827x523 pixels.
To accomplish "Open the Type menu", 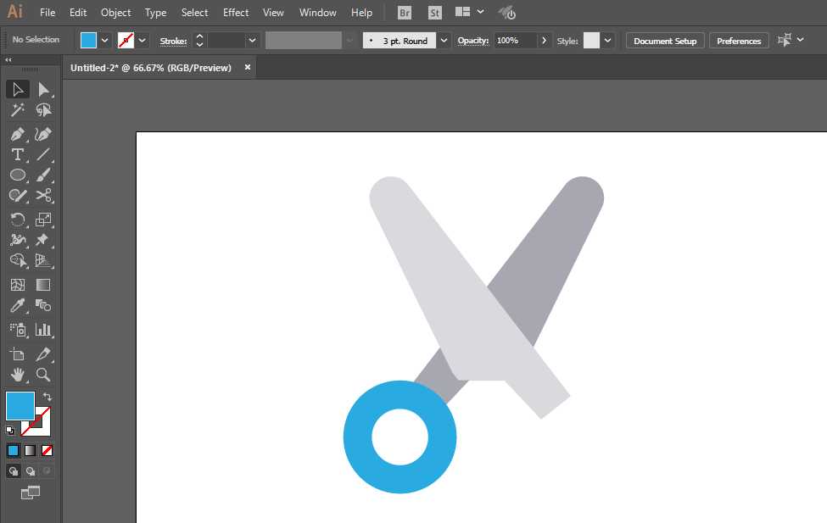I will pos(155,12).
